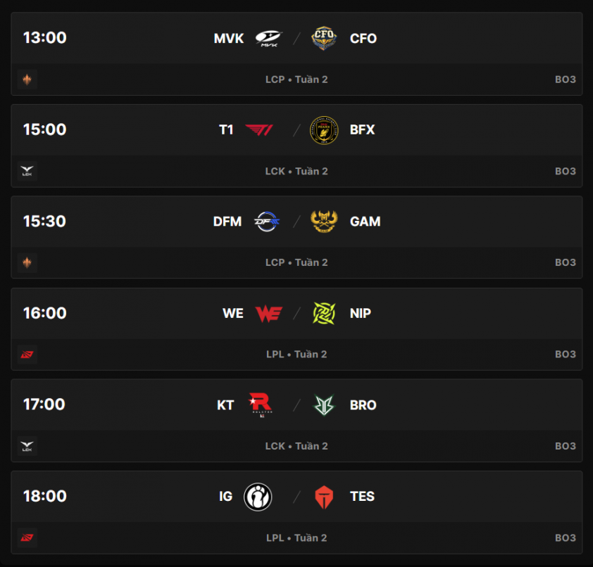Click the GAM team logo
Screen dimensions: 593x567
point(325,222)
